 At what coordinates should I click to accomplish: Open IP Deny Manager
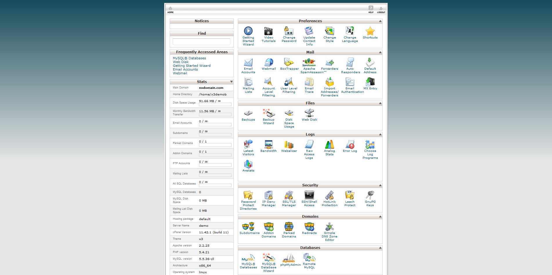click(x=269, y=195)
